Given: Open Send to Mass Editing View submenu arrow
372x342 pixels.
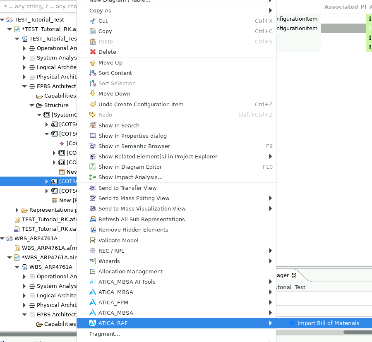Looking at the screenshot, I should pyautogui.click(x=270, y=198).
